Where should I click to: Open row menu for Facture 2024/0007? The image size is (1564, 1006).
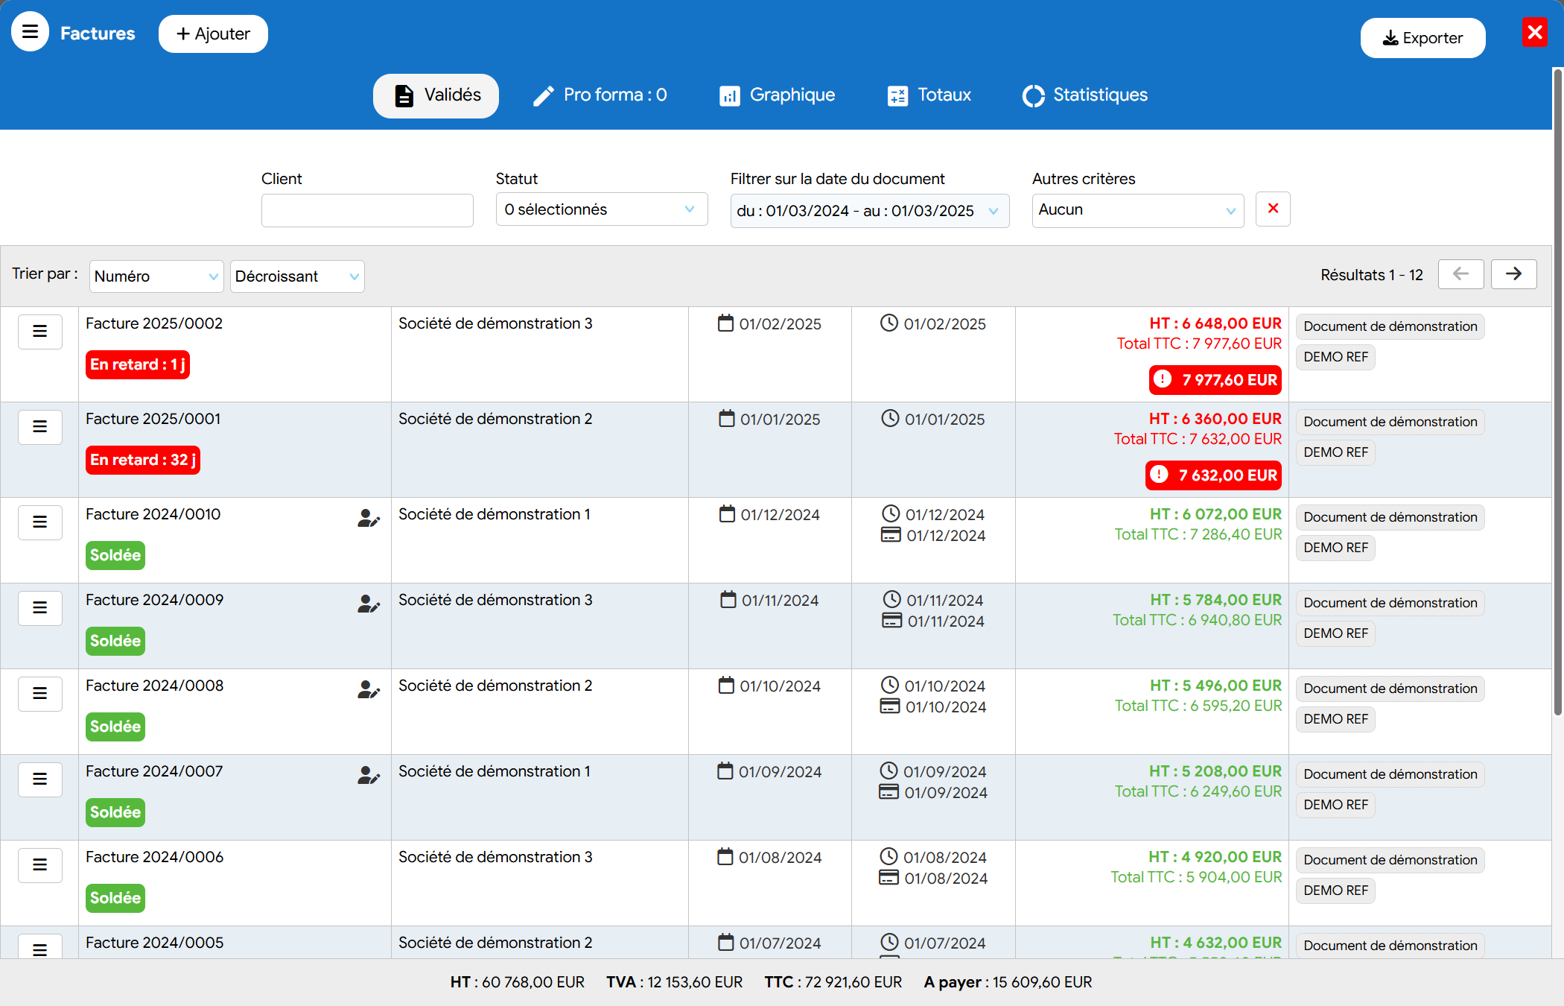[x=40, y=779]
